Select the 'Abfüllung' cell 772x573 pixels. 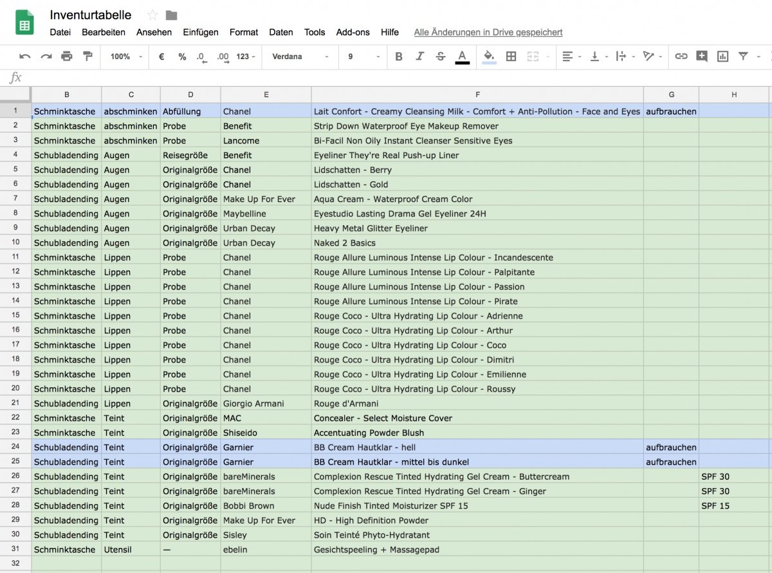point(190,111)
